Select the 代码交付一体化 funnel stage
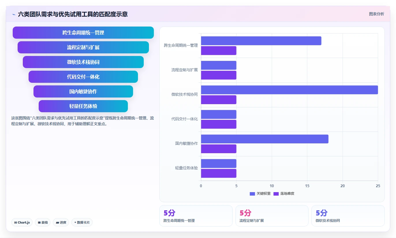Image resolution: width=396 pixels, height=238 pixels. [83, 77]
